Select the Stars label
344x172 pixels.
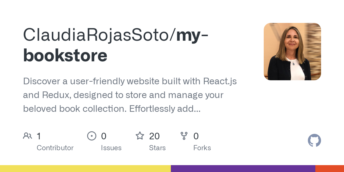157,148
